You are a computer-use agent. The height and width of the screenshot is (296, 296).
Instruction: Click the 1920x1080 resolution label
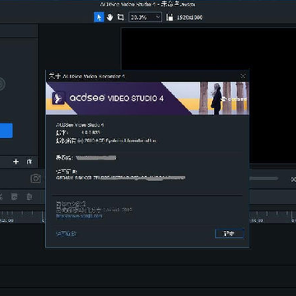(x=190, y=17)
